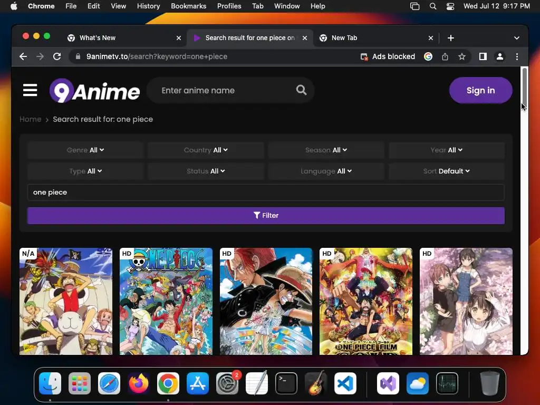Expand the Status filter dropdown

pos(206,171)
